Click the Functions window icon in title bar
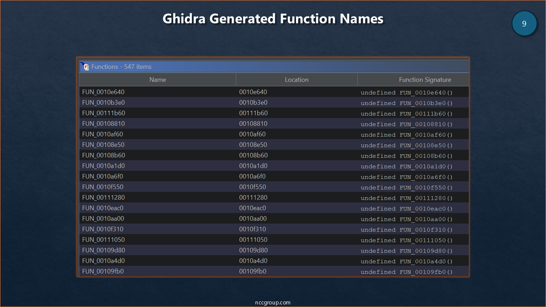Image resolution: width=546 pixels, height=307 pixels. (84, 67)
